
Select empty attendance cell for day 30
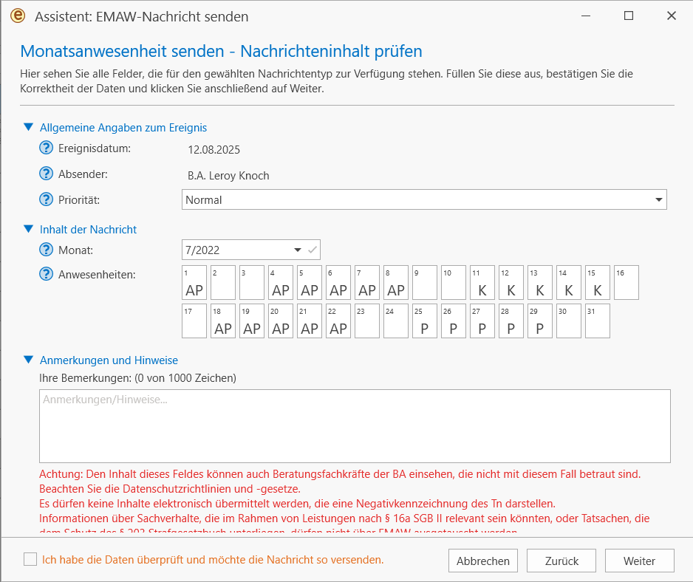point(569,321)
